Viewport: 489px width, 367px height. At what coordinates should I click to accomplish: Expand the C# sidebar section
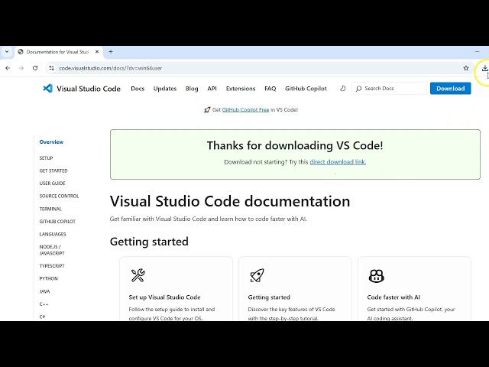tap(42, 317)
